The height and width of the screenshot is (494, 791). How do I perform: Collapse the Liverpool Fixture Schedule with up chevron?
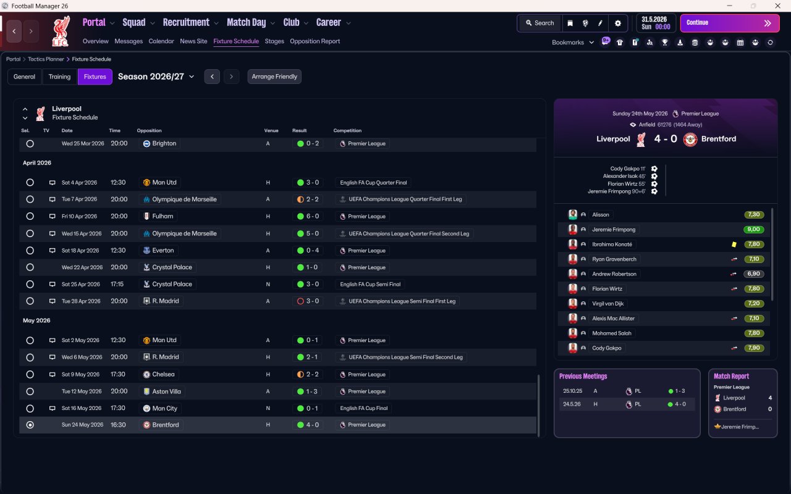coord(25,109)
